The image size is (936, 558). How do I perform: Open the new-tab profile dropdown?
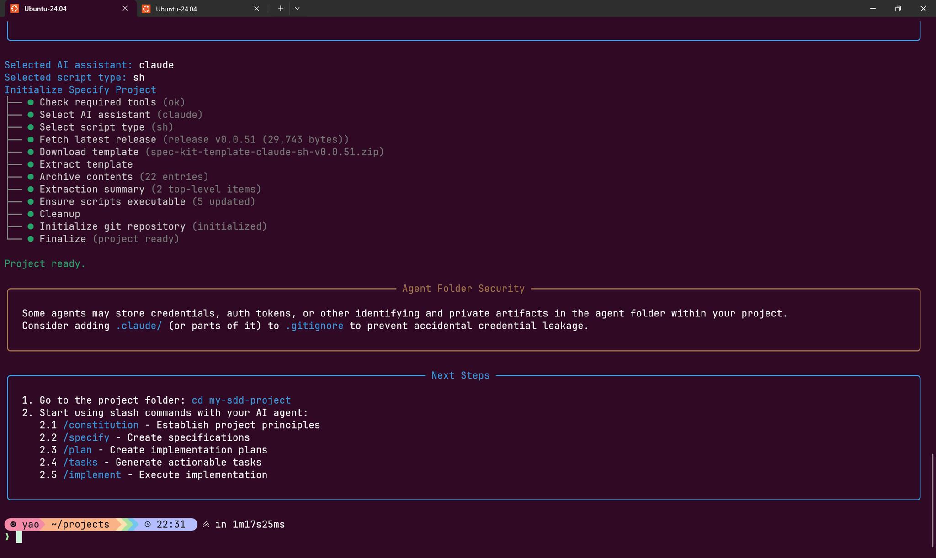pos(297,9)
